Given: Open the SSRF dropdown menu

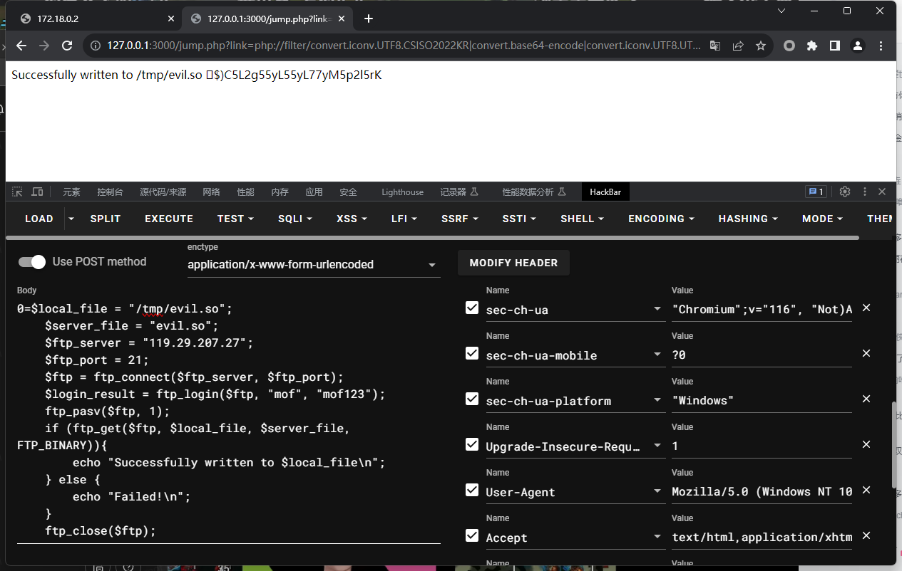Looking at the screenshot, I should click(460, 219).
